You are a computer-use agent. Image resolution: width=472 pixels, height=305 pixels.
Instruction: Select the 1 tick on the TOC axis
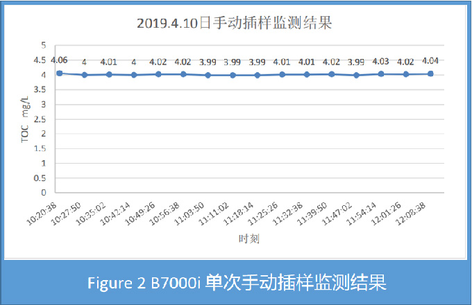click(44, 163)
